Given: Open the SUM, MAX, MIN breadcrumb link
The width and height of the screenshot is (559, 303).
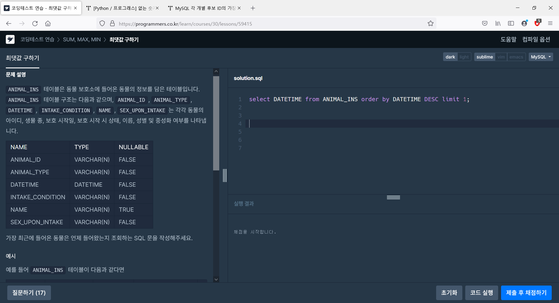Looking at the screenshot, I should click(x=82, y=39).
